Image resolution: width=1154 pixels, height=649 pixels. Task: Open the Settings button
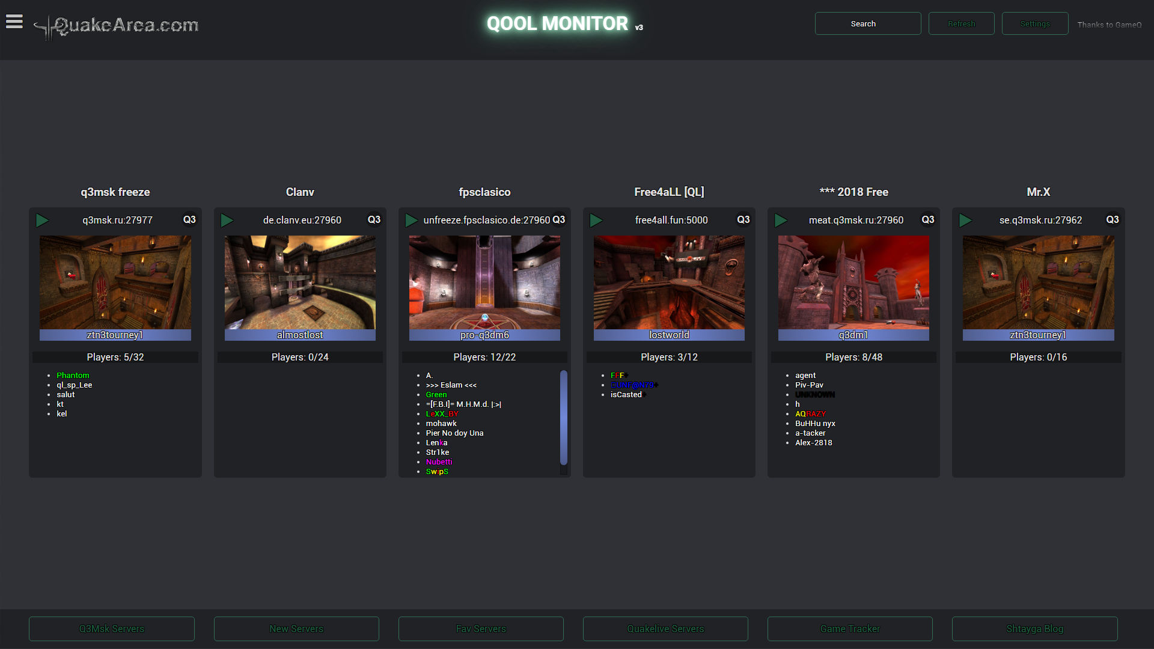pyautogui.click(x=1034, y=23)
